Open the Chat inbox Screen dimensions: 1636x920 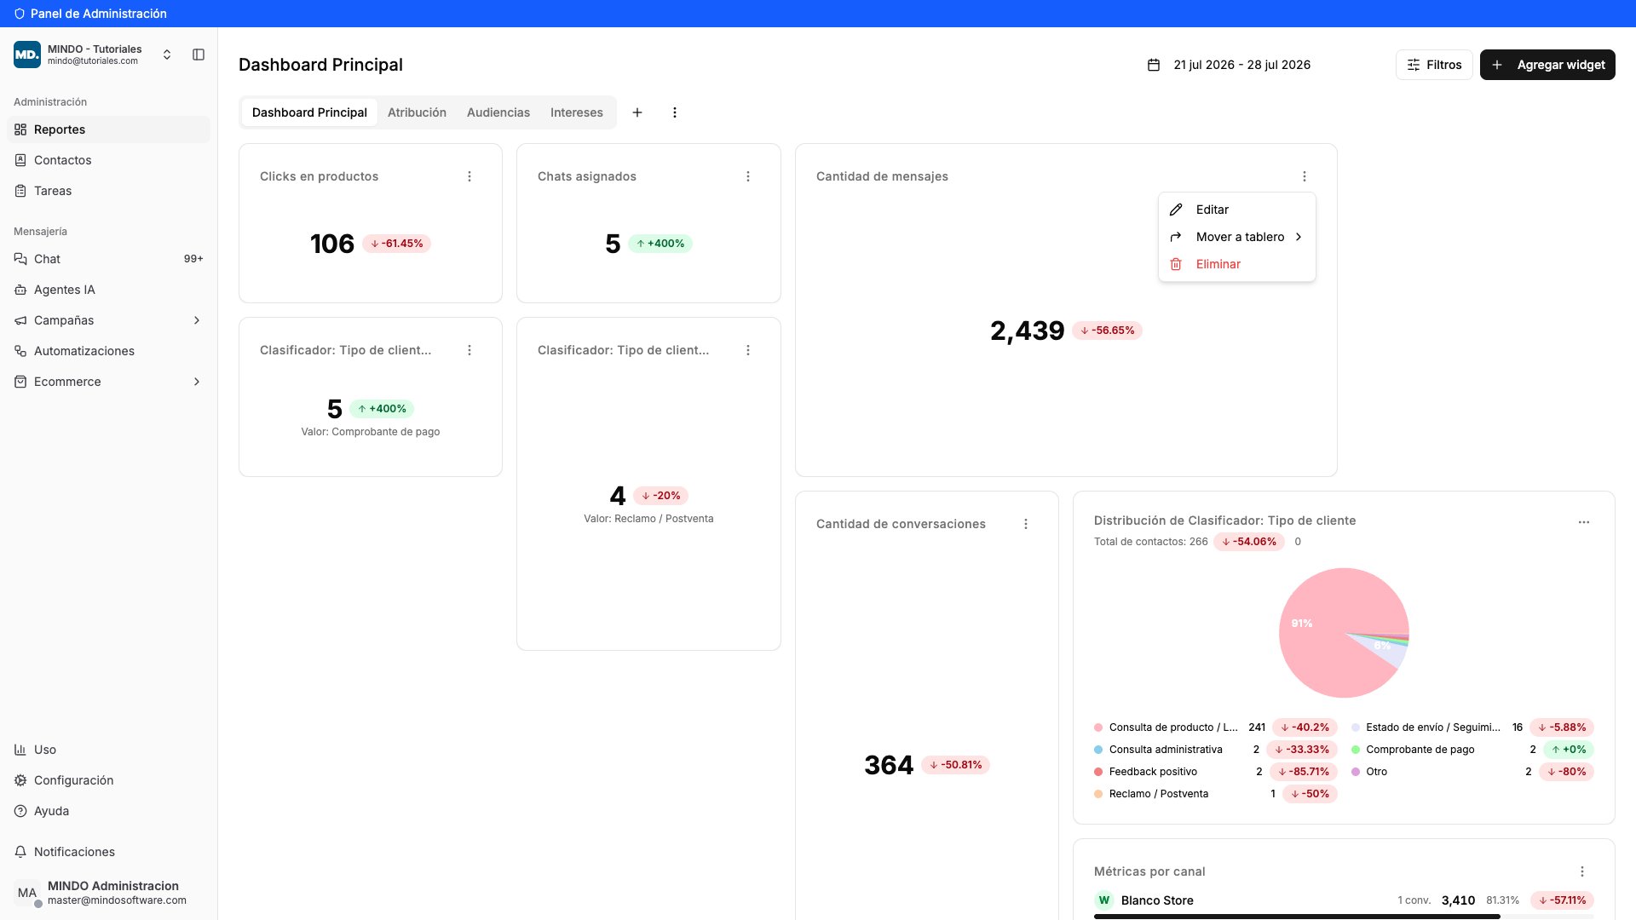pos(108,259)
